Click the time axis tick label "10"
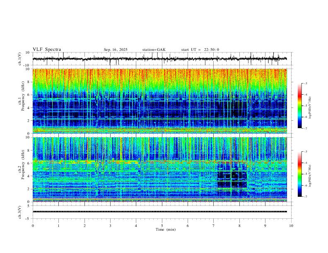The image size is (328, 253). pos(291,226)
